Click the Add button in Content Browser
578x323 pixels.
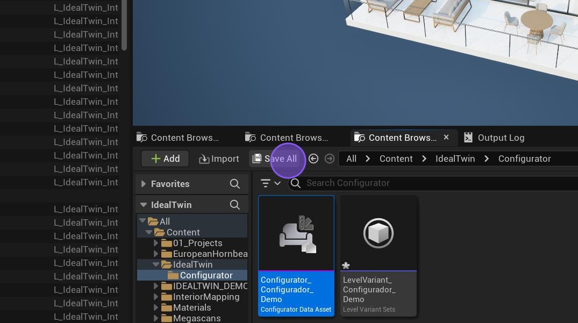pos(165,159)
